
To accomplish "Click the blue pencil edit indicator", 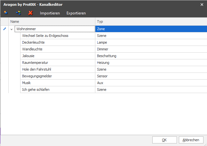I will coord(4,29).
